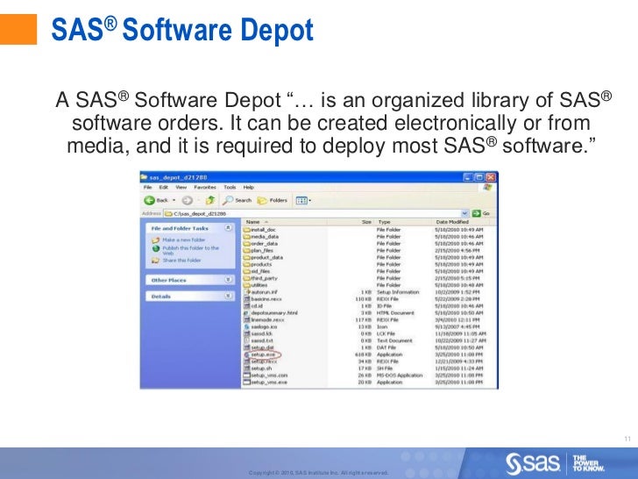The height and width of the screenshot is (479, 638).
Task: Click Share this folder link
Action: tap(181, 261)
